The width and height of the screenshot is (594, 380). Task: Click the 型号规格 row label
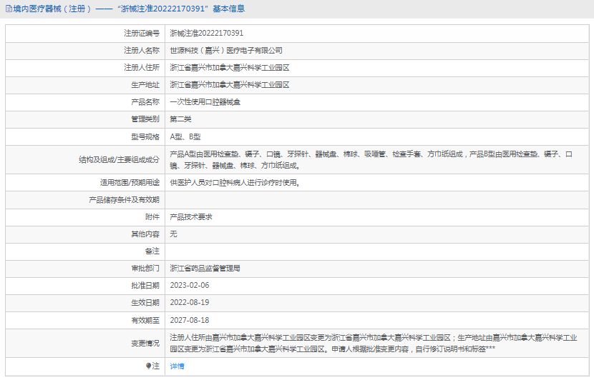tap(145, 136)
